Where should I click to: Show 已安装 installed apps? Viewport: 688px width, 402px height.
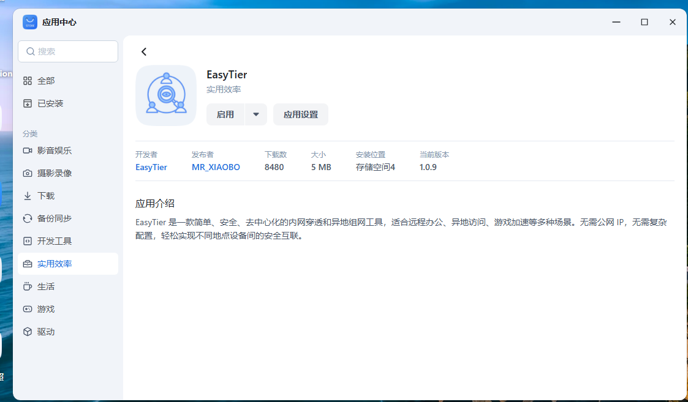(68, 103)
